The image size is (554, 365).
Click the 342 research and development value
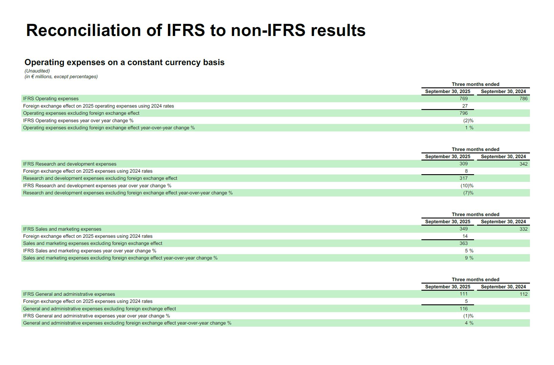coord(523,164)
